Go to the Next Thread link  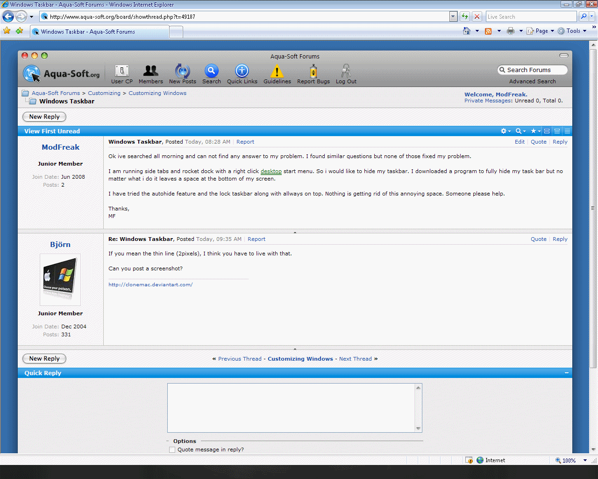click(x=356, y=359)
